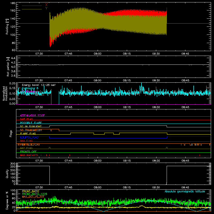Click the 'Quality' axis title
The image size is (214, 214).
click(x=7, y=174)
